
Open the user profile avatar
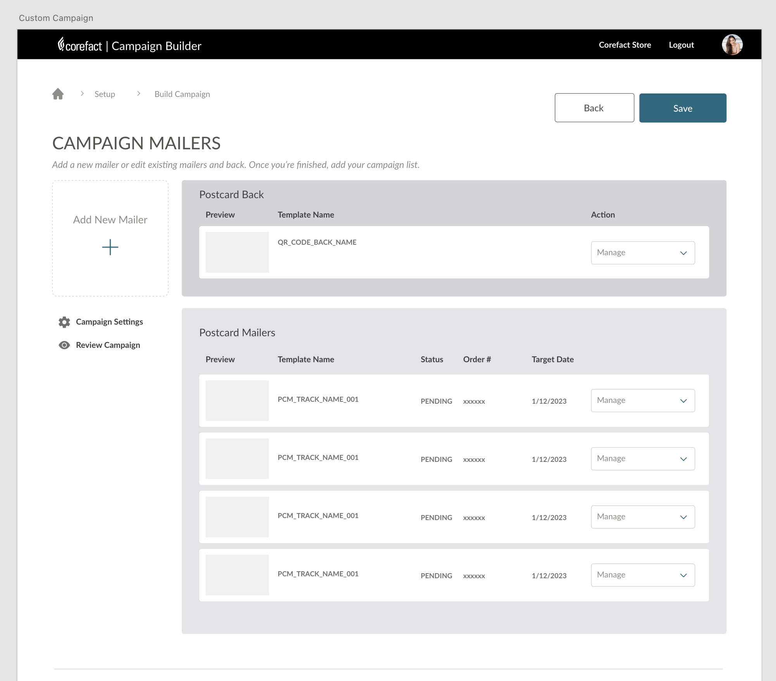pyautogui.click(x=732, y=45)
